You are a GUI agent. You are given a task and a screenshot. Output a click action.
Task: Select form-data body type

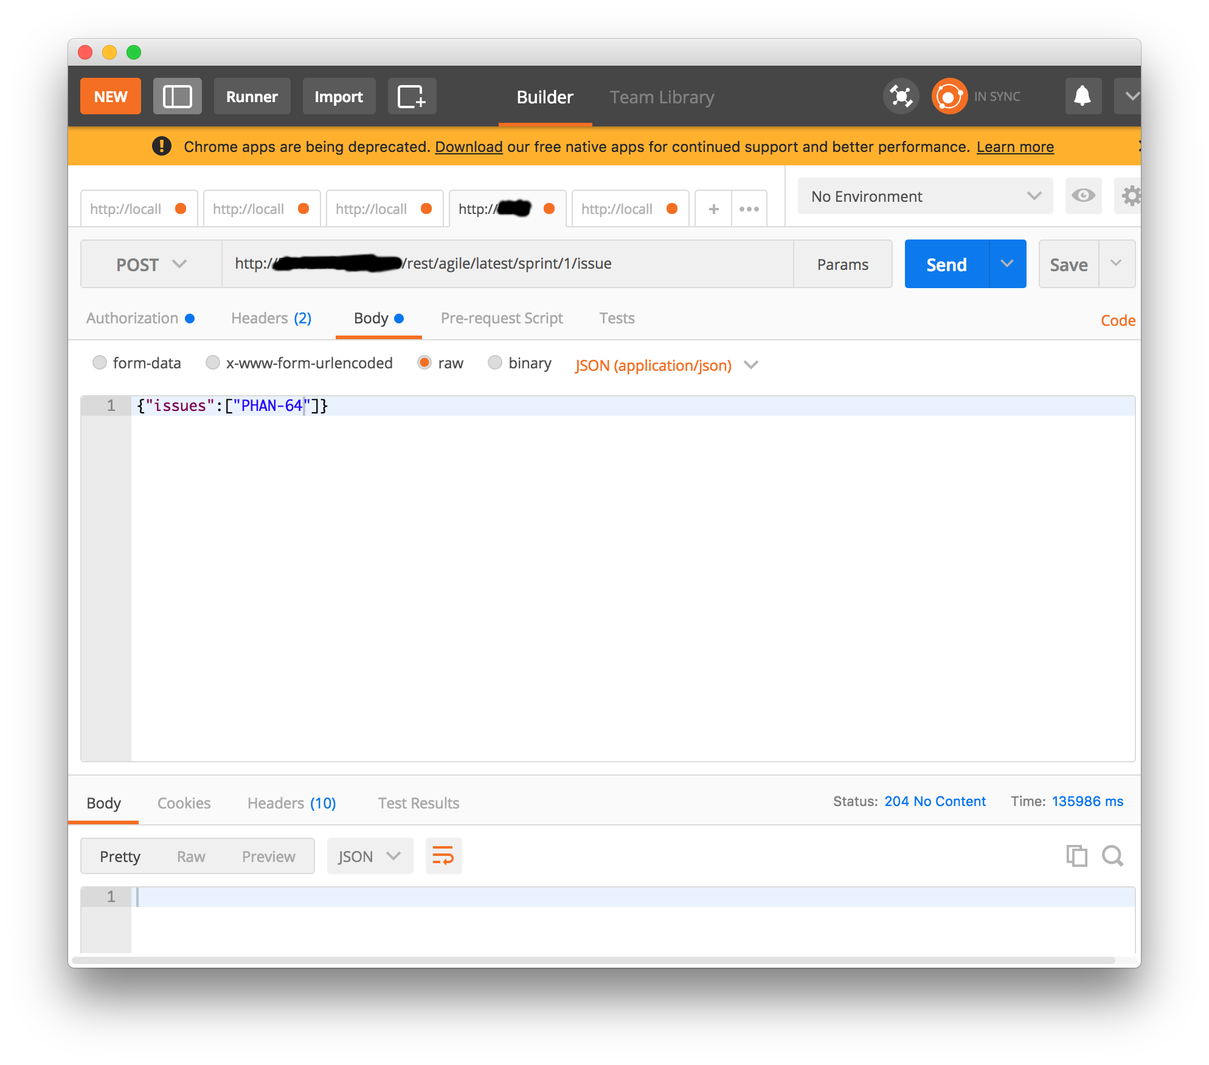[x=99, y=363]
